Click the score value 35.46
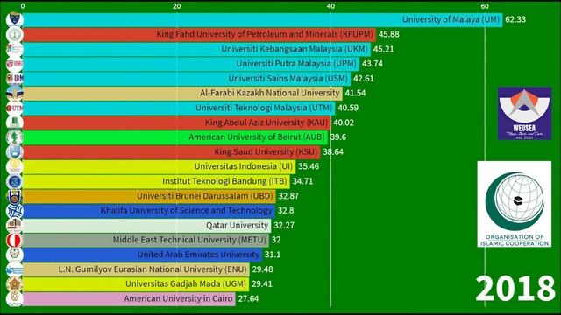 click(309, 166)
